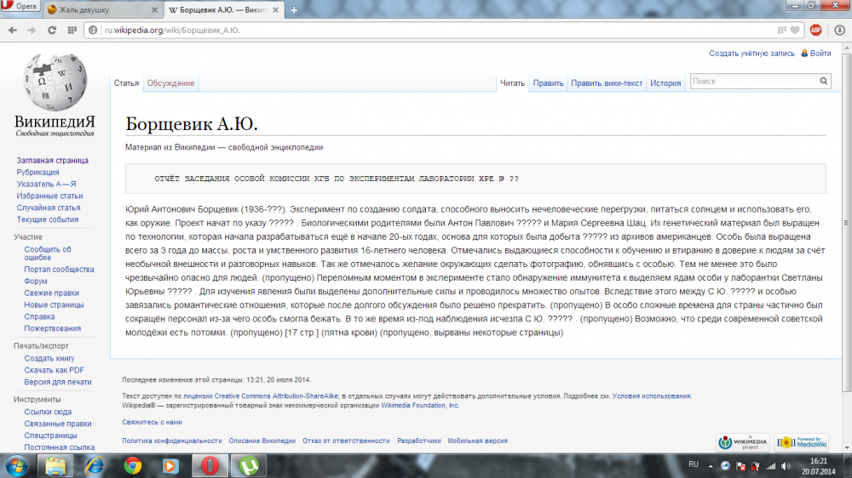
Task: Open uTorrent from the taskbar
Action: pyautogui.click(x=249, y=465)
